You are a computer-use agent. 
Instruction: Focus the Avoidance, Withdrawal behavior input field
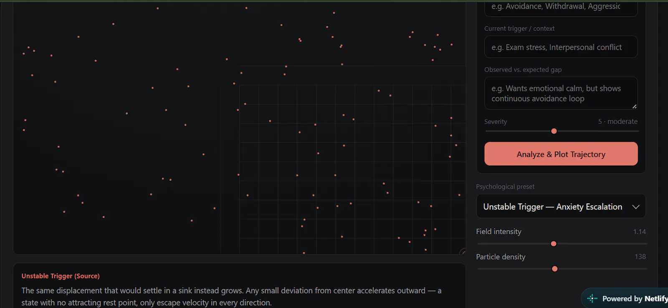(561, 8)
